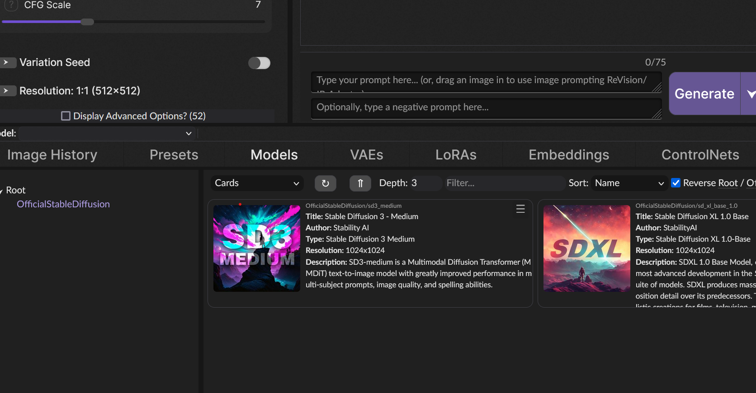Open the Models tab
Image resolution: width=756 pixels, height=393 pixels.
pos(274,155)
